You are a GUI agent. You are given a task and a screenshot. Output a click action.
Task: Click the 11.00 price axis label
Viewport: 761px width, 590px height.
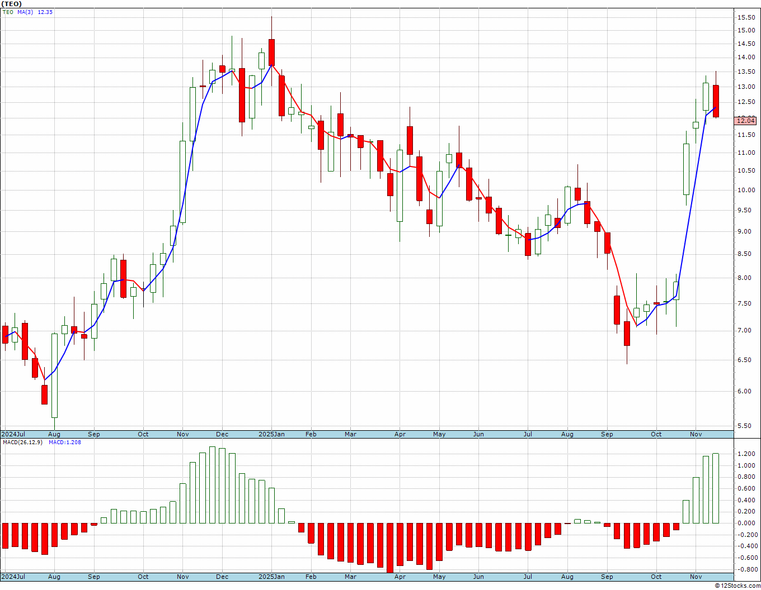click(746, 153)
